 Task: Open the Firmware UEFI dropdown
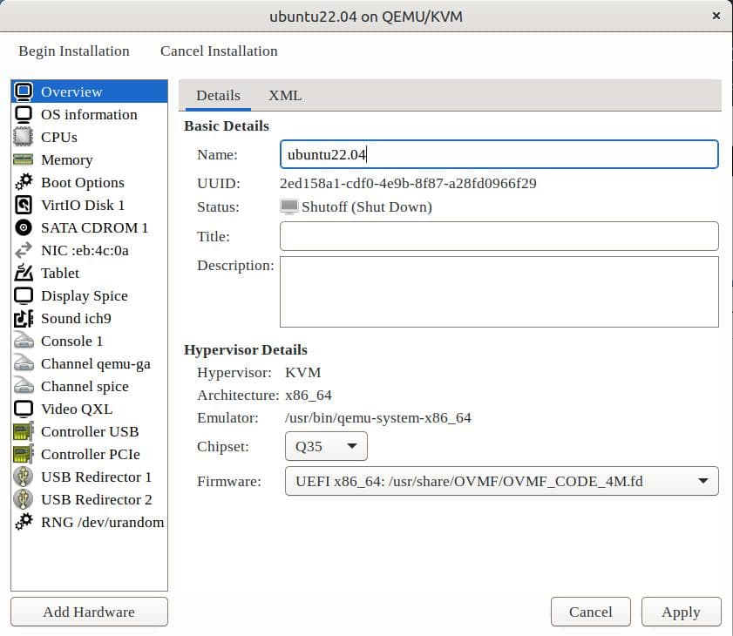[502, 481]
